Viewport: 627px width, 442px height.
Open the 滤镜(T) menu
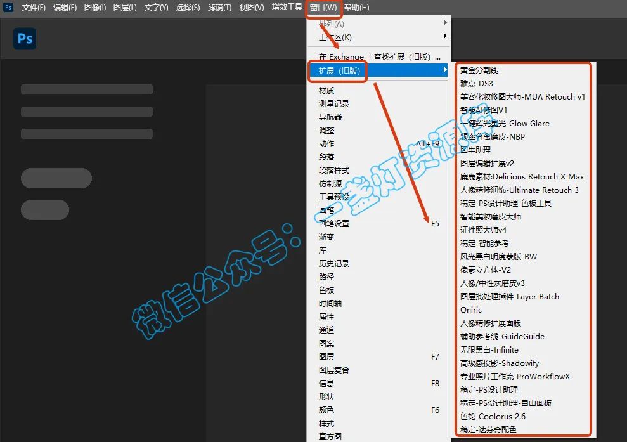[219, 8]
